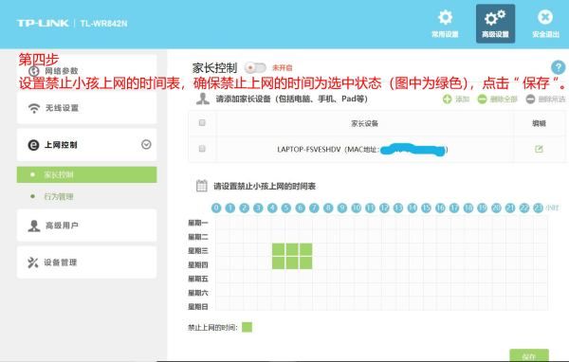Select empty 星期日 cell between hours 0 and 1
Image resolution: width=569 pixels, height=362 pixels.
(x=223, y=305)
